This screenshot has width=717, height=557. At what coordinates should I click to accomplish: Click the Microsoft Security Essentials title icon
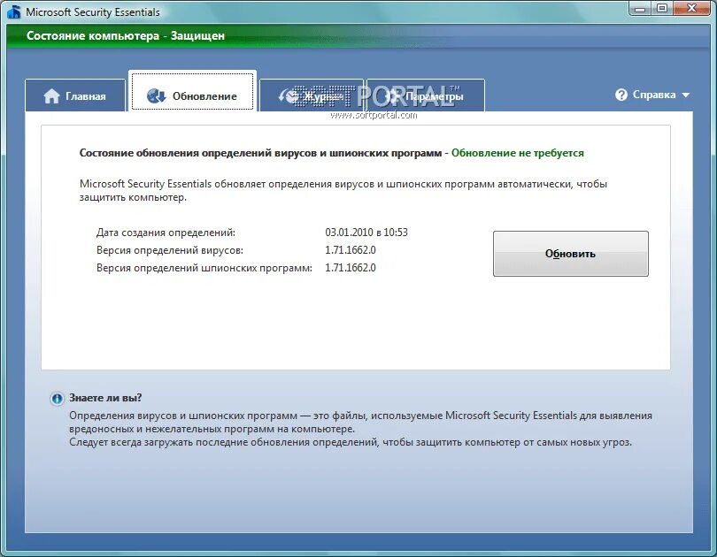point(14,11)
